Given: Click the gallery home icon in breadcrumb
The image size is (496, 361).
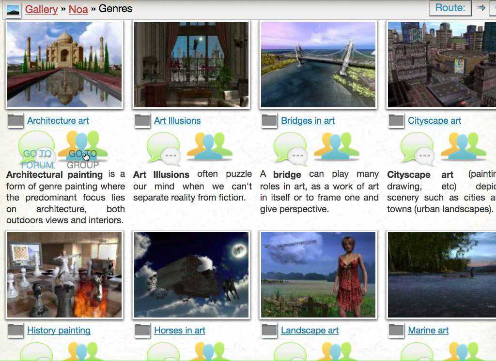Looking at the screenshot, I should (13, 9).
